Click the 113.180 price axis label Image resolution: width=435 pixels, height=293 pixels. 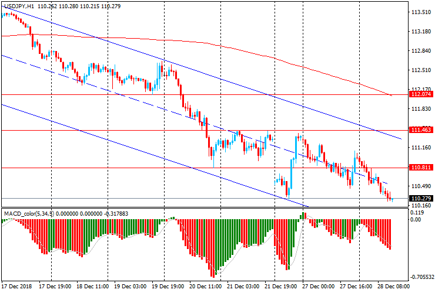421,32
